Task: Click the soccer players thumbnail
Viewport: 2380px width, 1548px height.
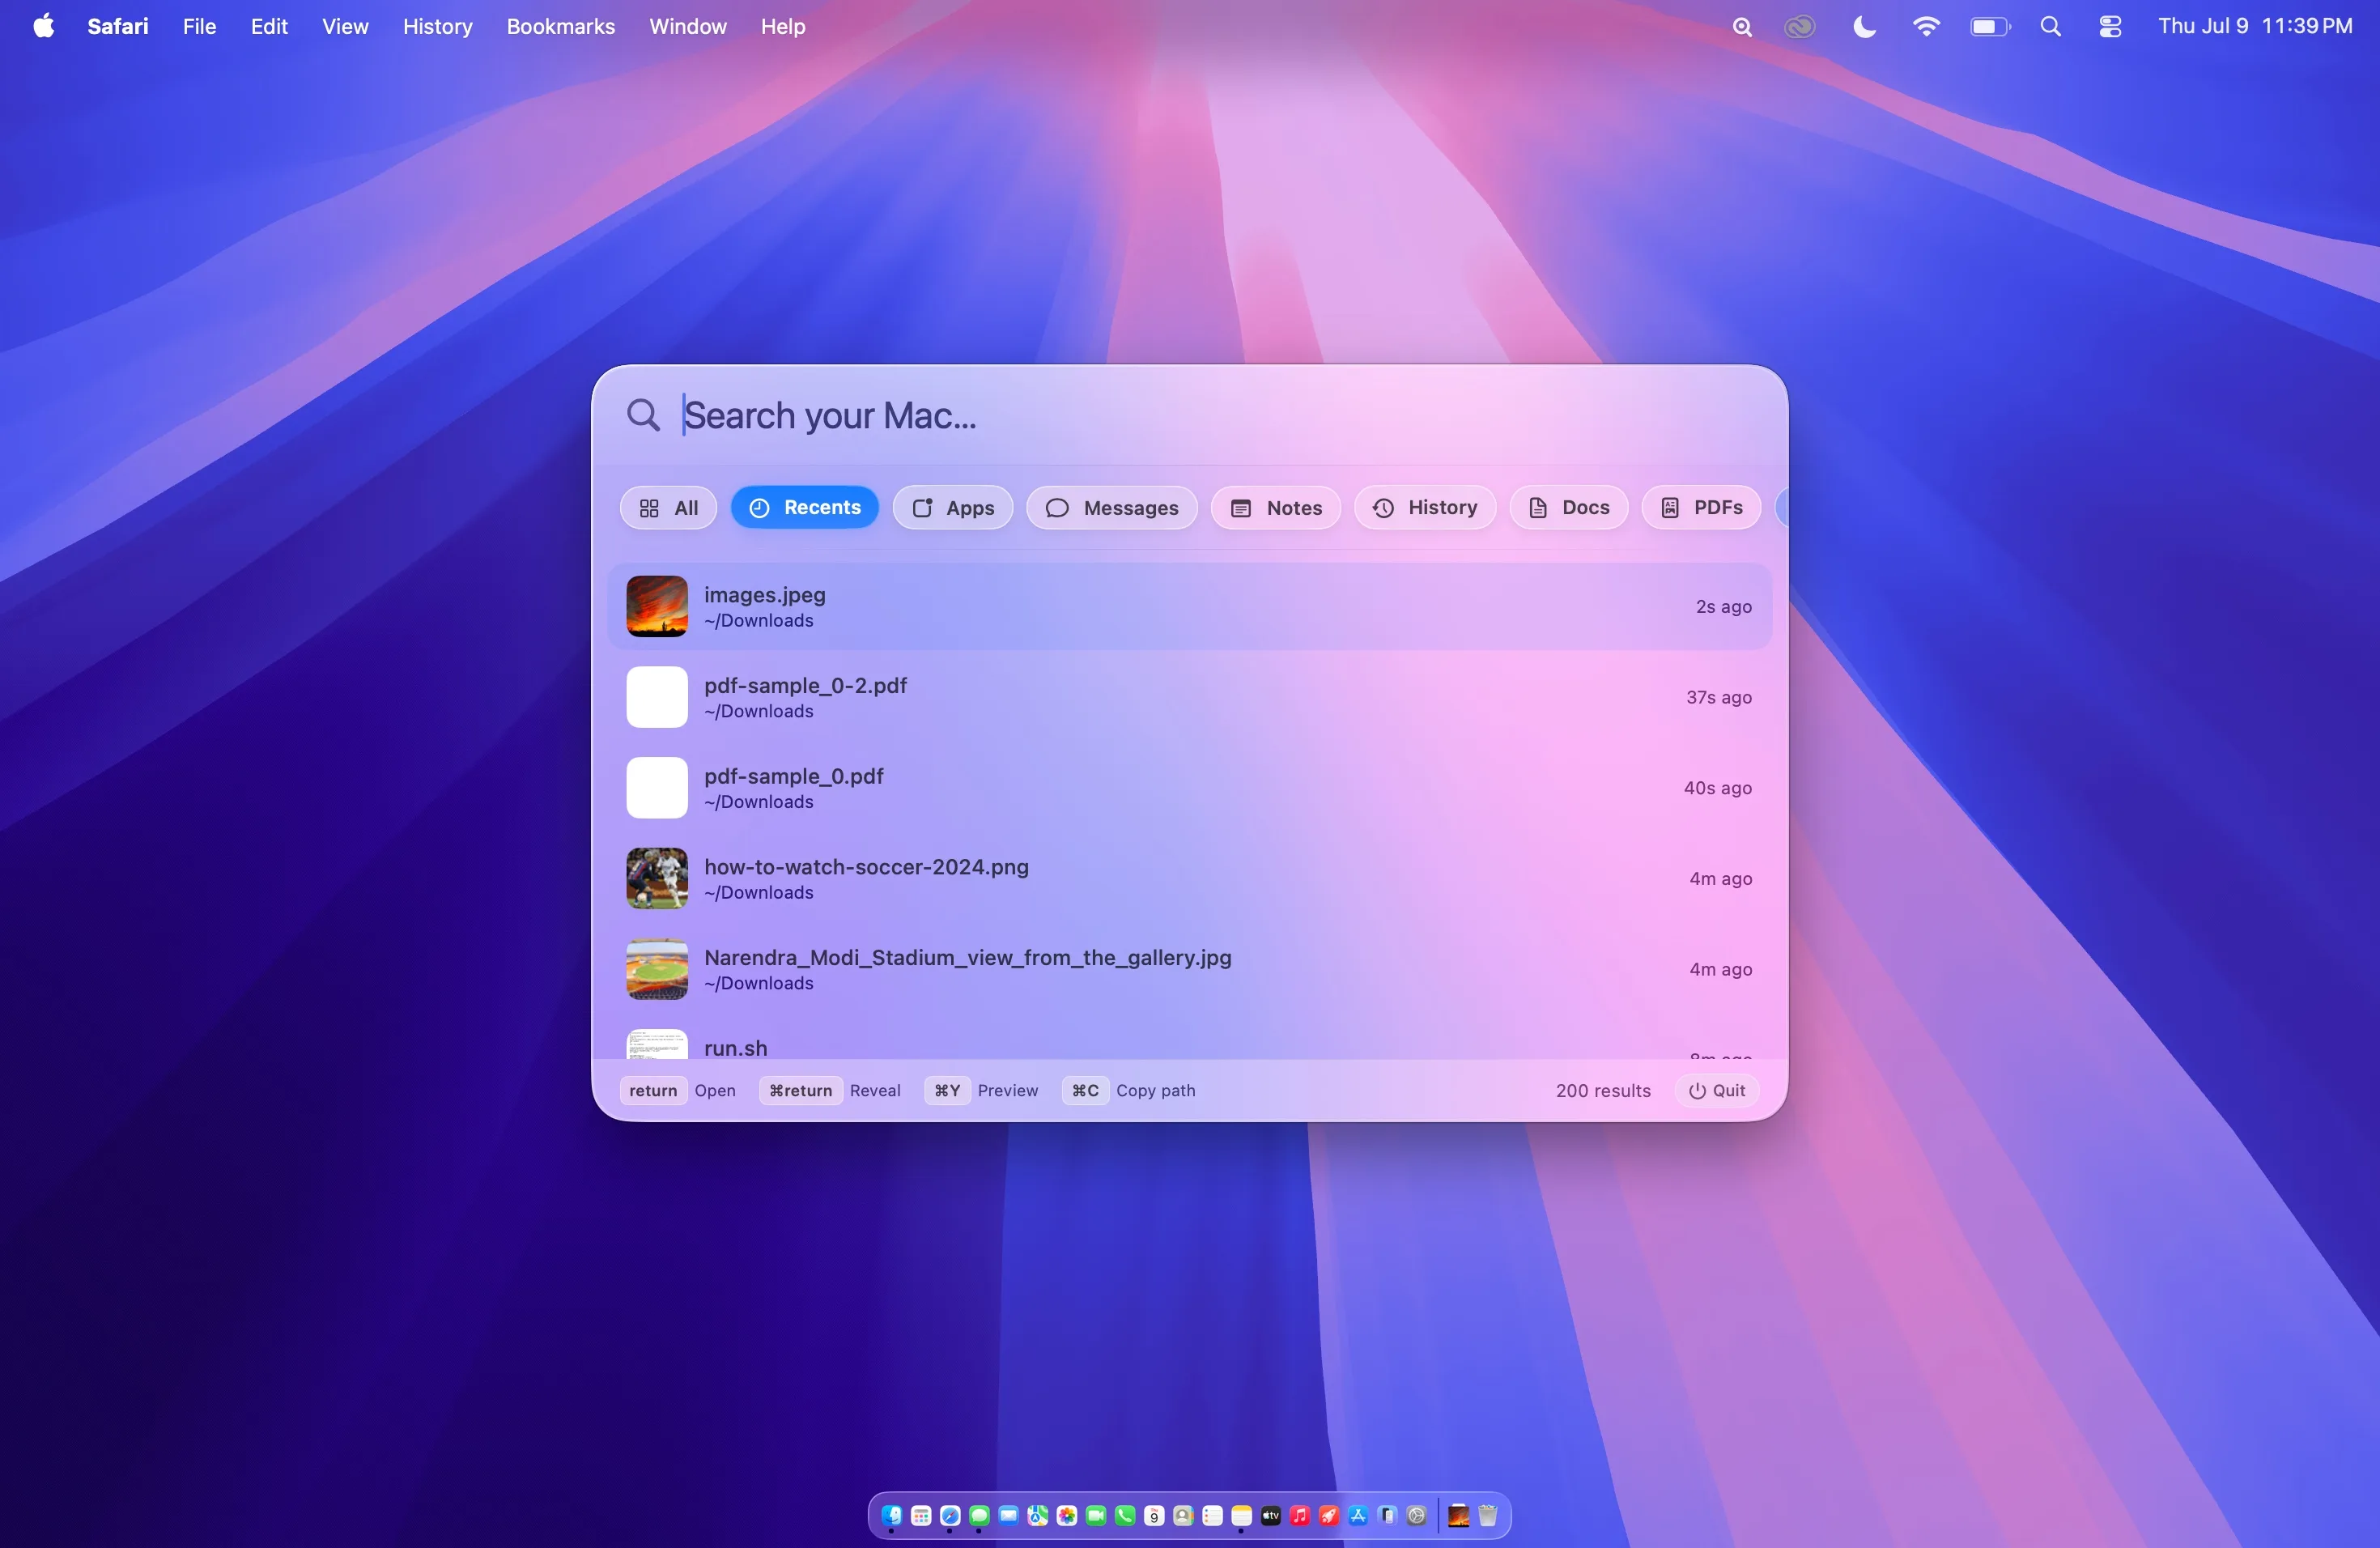Action: point(657,878)
